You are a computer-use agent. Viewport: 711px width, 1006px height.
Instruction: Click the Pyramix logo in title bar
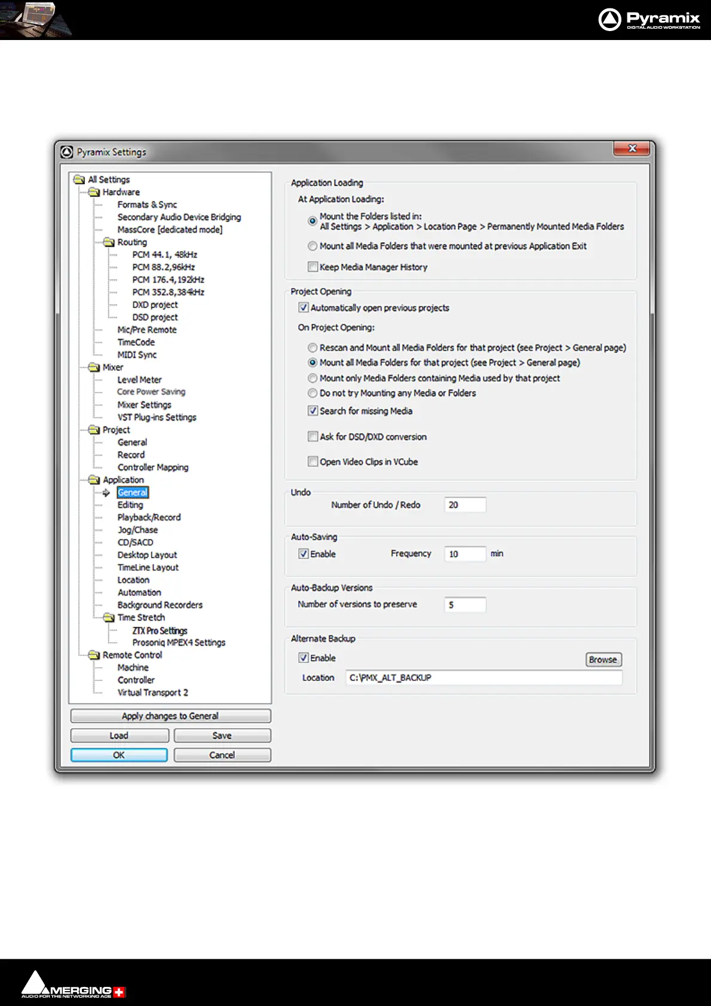tap(67, 152)
